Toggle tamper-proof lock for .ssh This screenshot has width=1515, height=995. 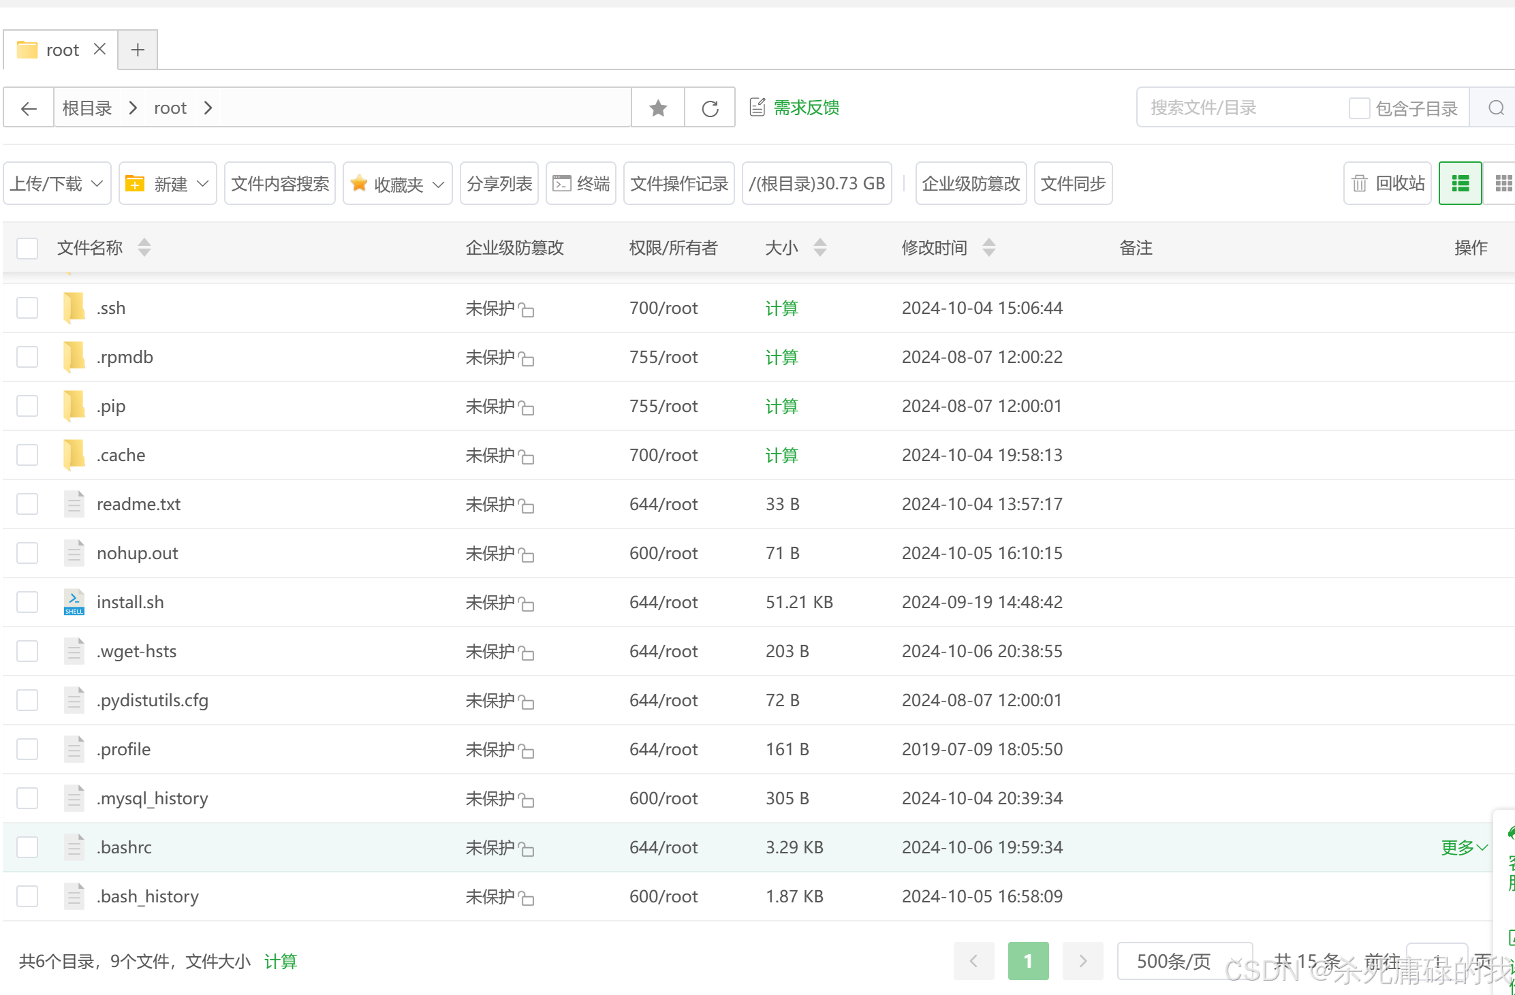pos(526,310)
